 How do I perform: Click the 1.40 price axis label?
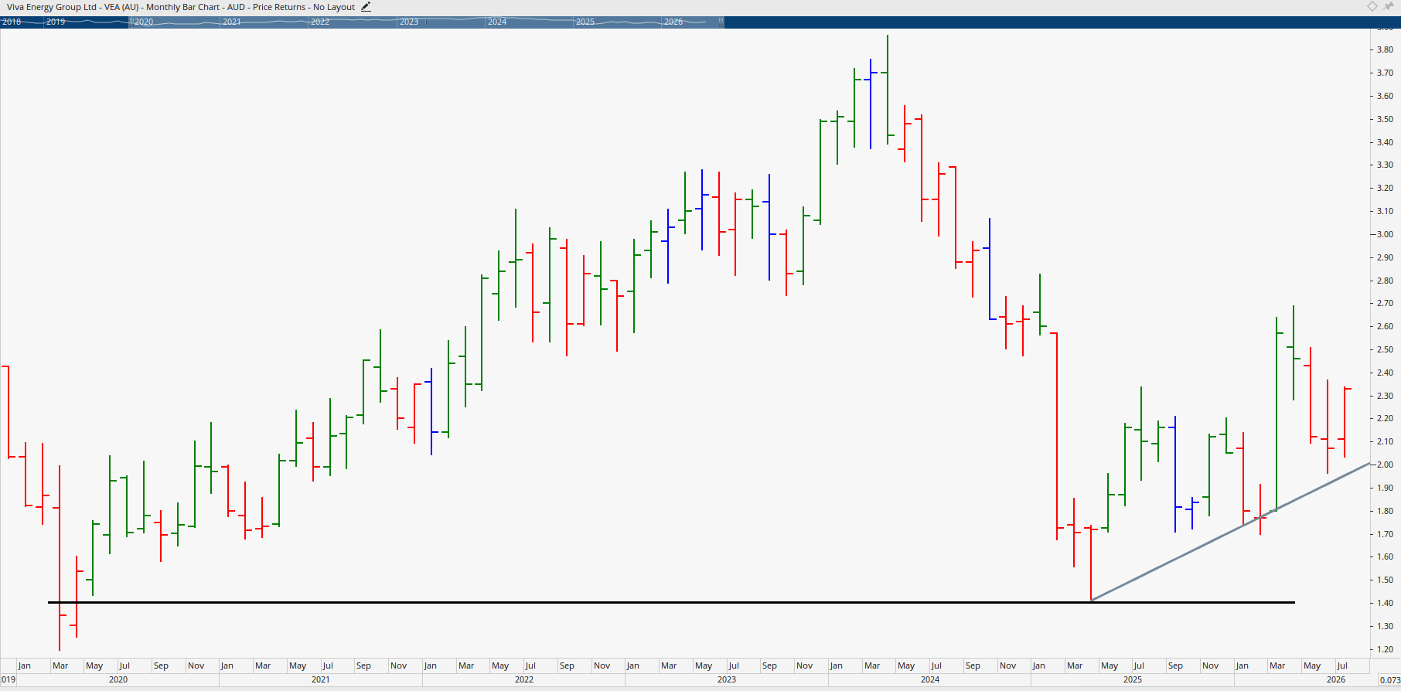pos(1385,604)
